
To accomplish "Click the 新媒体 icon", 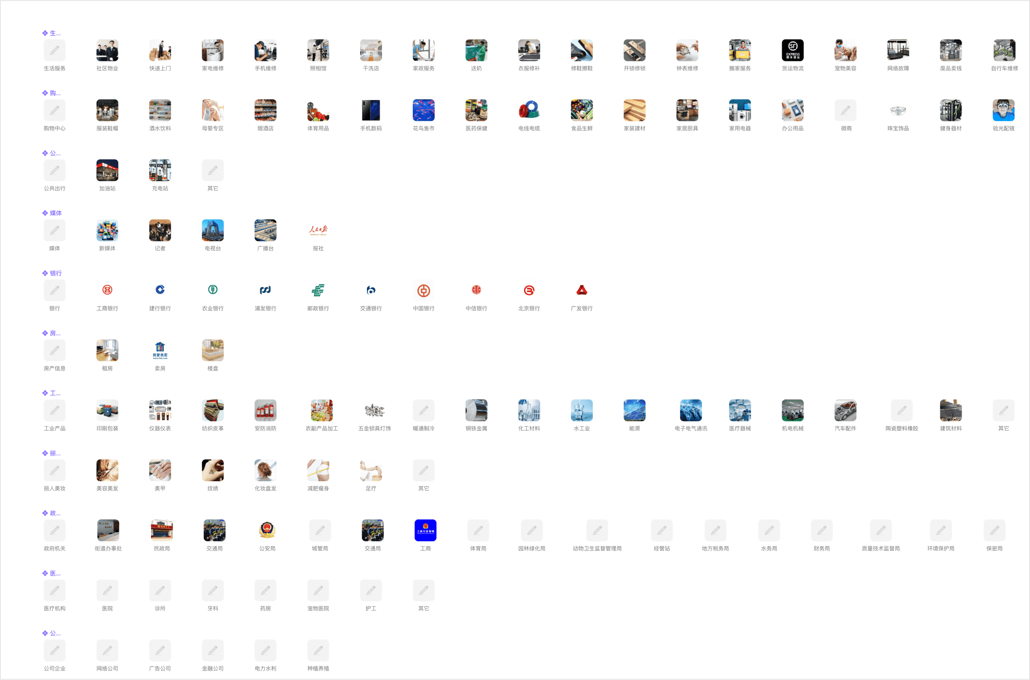I will tap(107, 230).
